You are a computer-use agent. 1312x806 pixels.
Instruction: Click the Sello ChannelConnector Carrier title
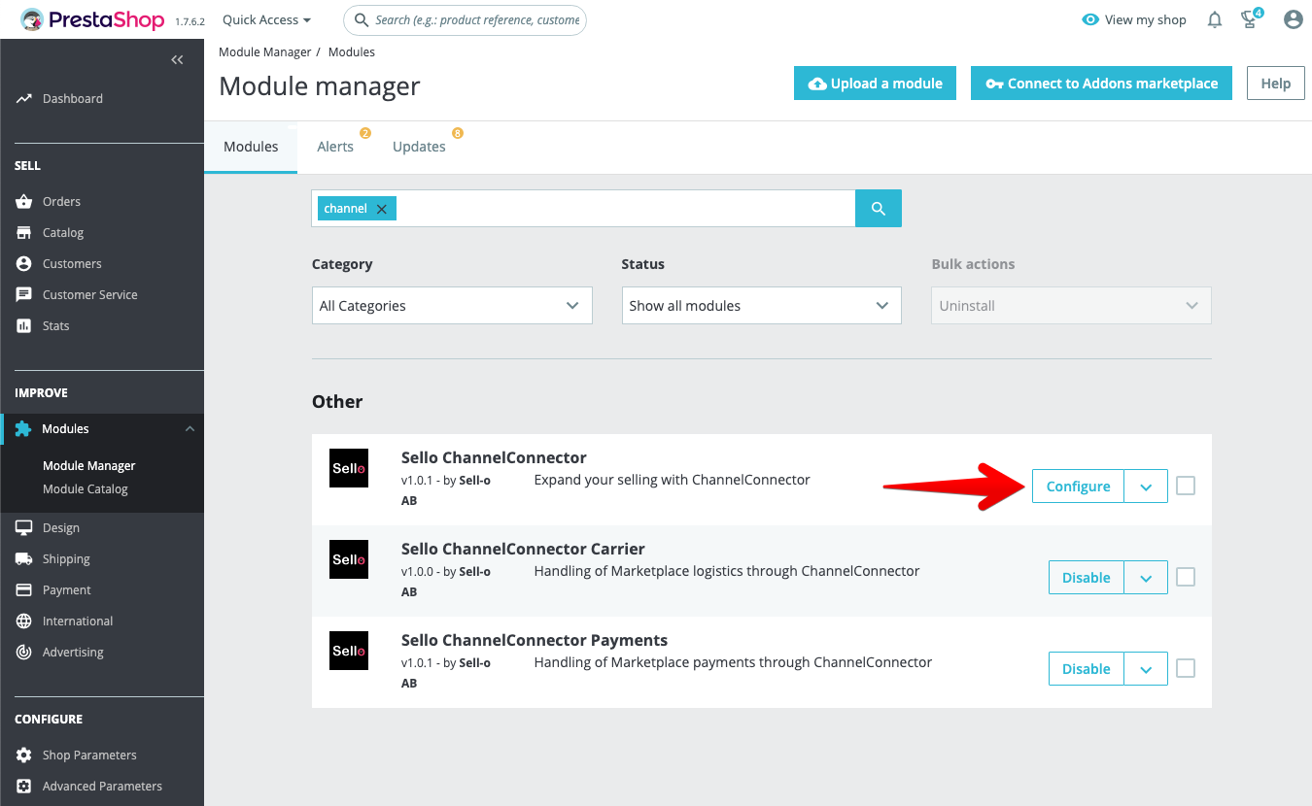click(523, 549)
